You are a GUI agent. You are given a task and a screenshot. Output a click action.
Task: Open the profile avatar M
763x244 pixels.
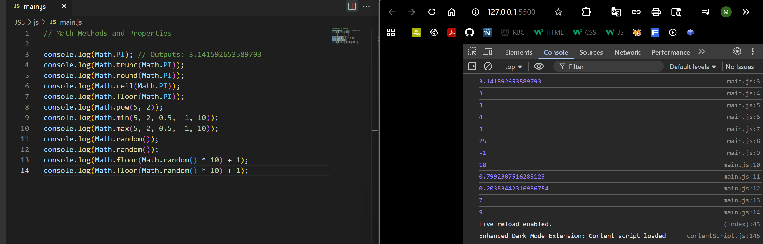726,12
